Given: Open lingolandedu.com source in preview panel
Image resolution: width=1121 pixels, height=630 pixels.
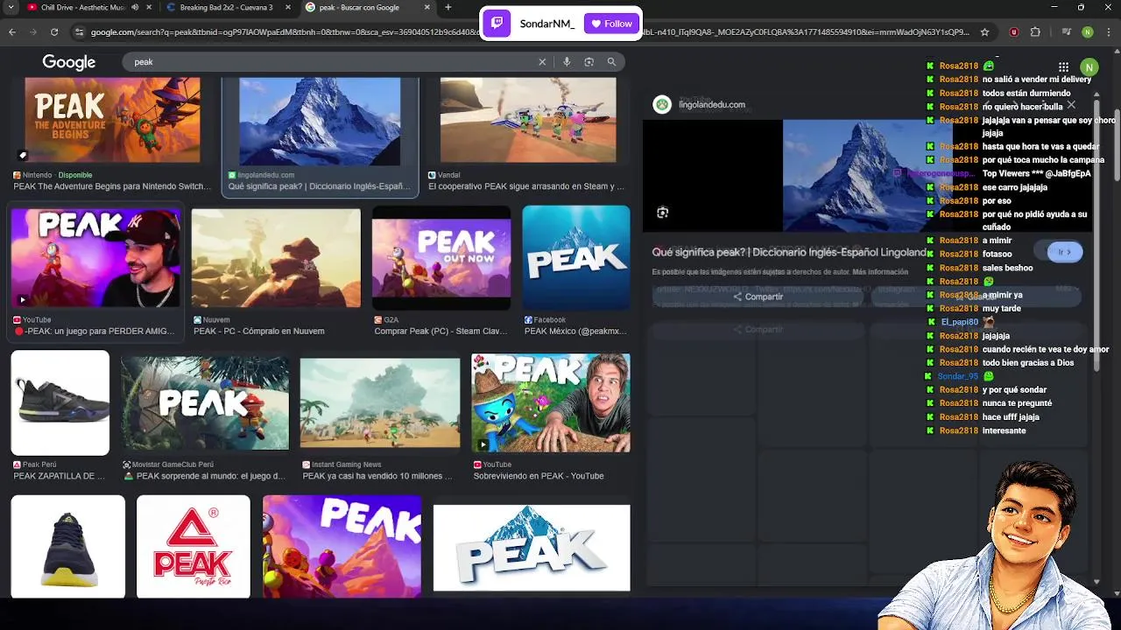Looking at the screenshot, I should pyautogui.click(x=712, y=105).
